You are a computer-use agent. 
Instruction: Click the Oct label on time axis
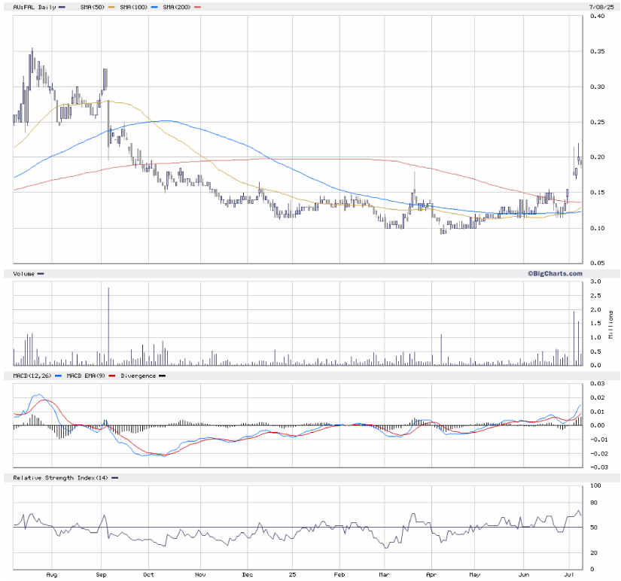point(149,574)
